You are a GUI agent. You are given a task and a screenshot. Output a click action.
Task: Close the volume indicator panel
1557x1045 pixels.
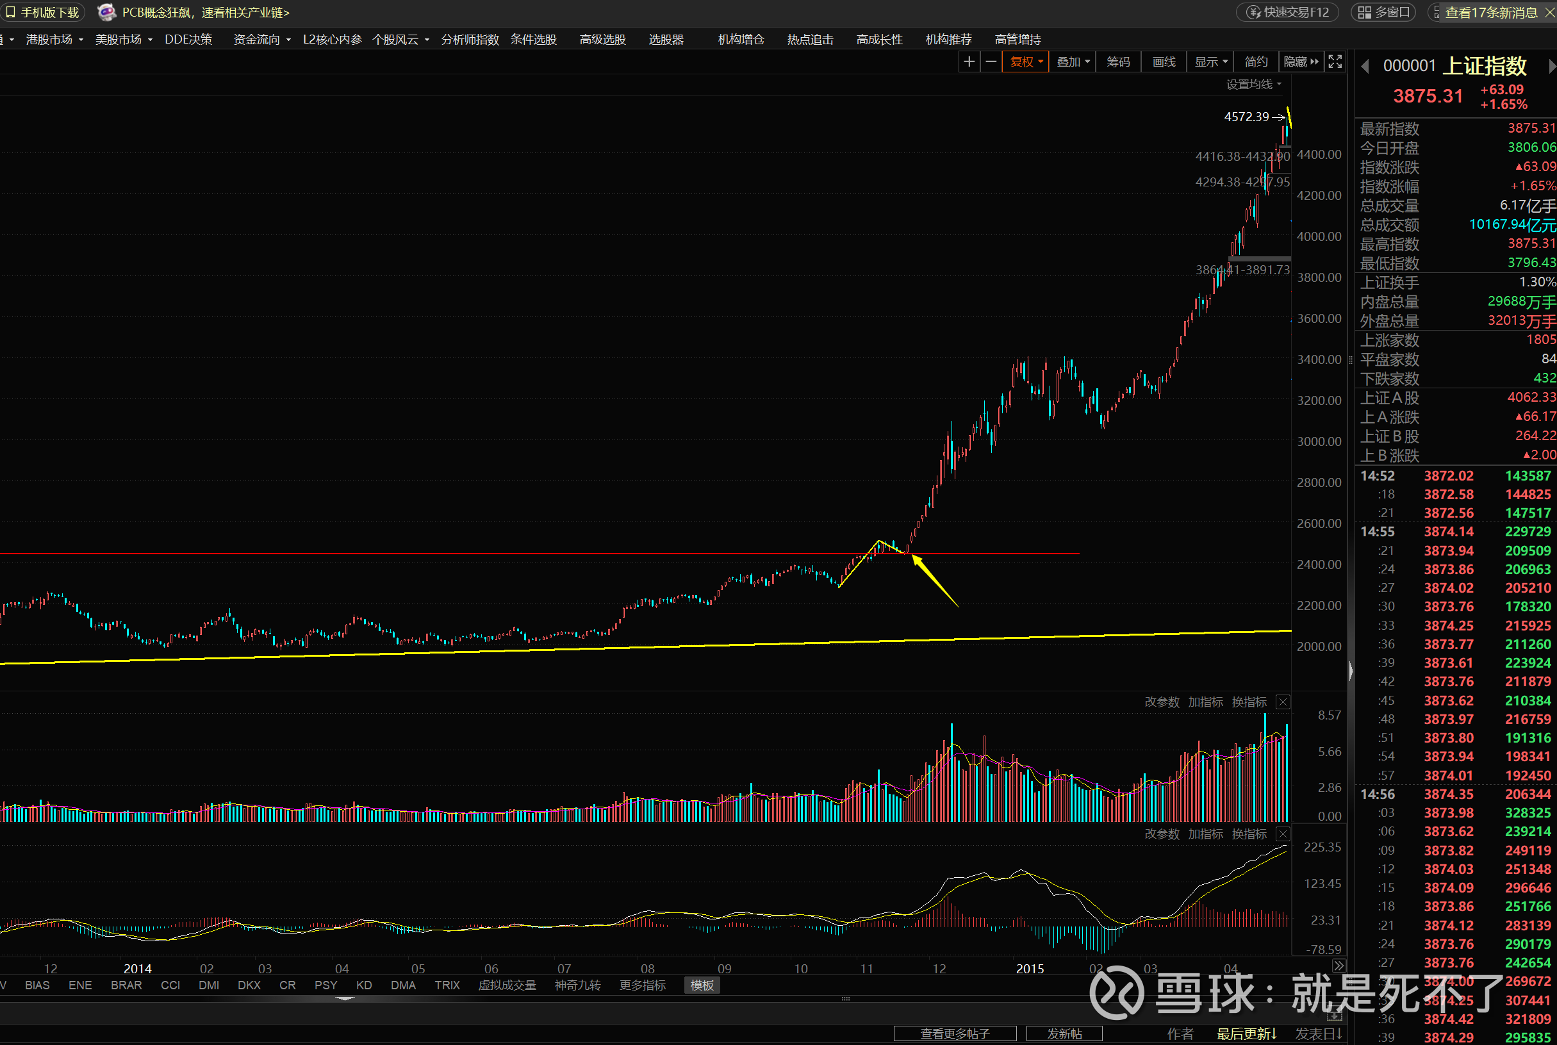pyautogui.click(x=1282, y=702)
